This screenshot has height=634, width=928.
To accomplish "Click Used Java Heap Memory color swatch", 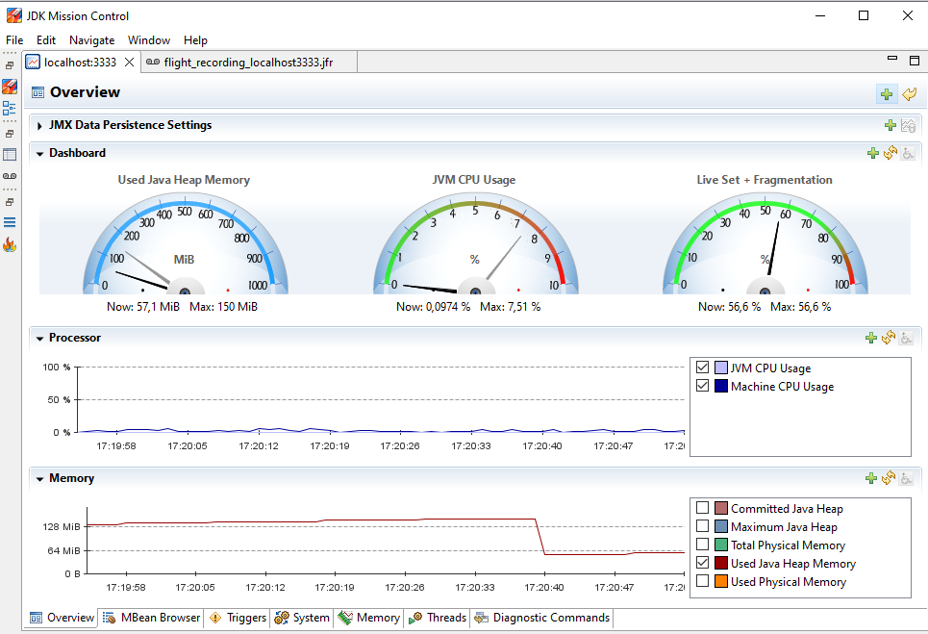I will 721,563.
